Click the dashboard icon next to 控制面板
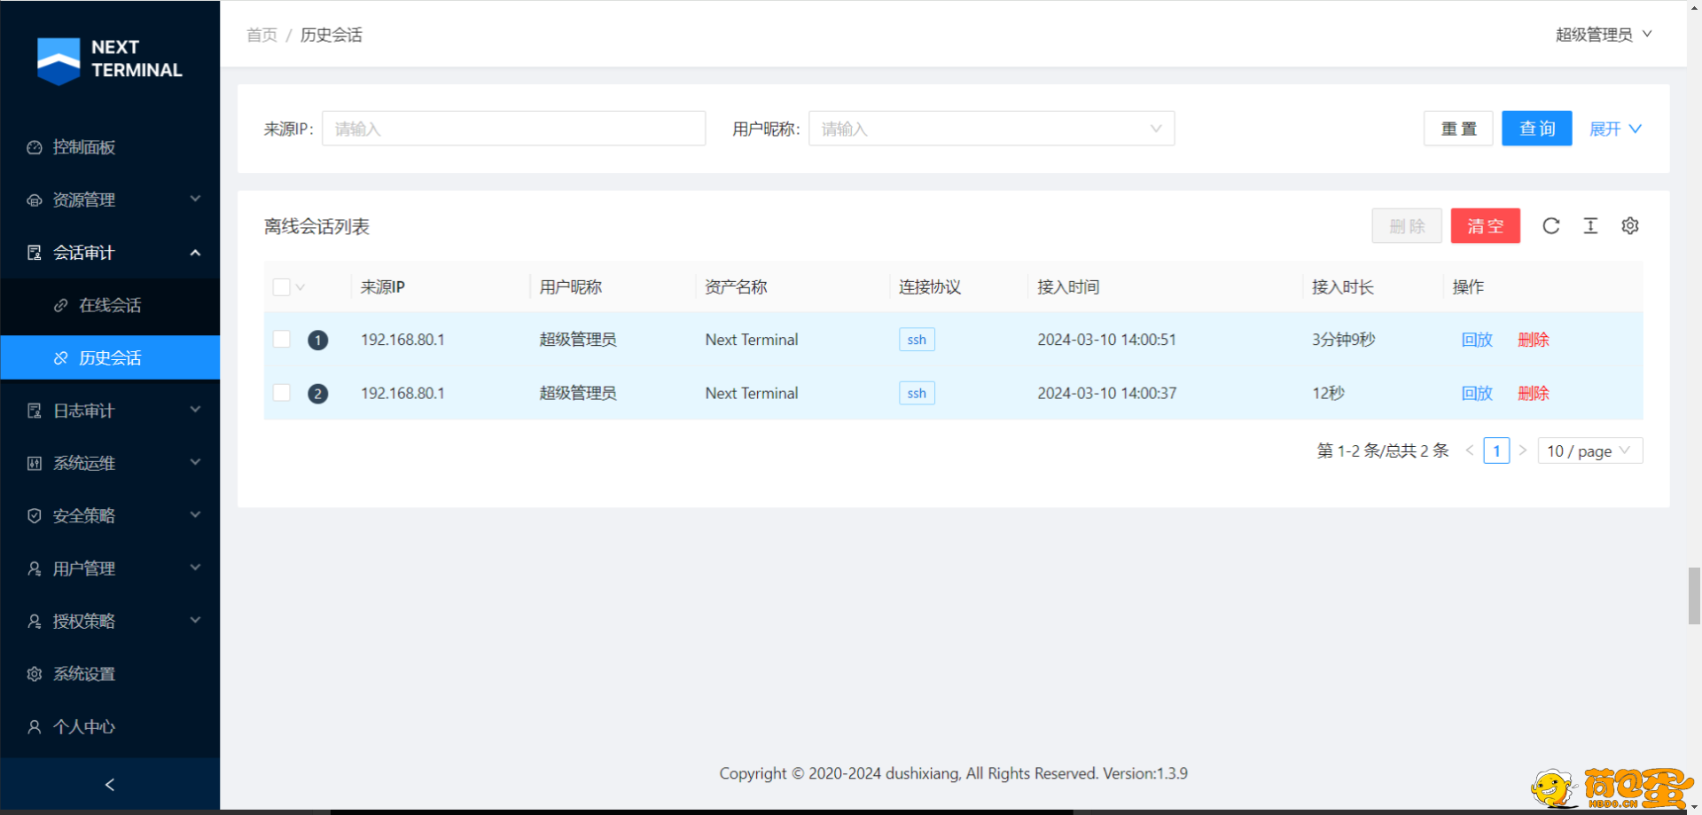Viewport: 1702px width, 815px height. tap(35, 147)
